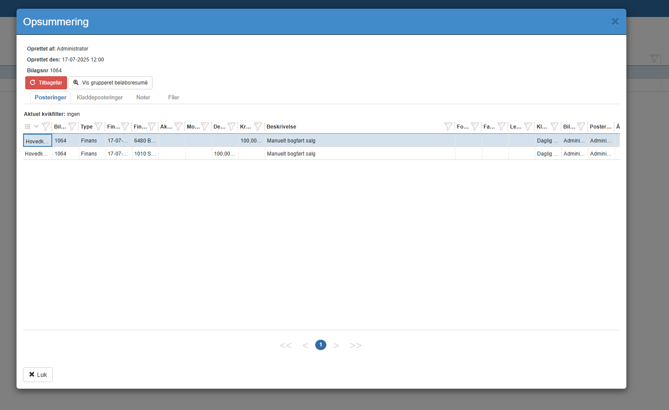Sort by the Type column header
The width and height of the screenshot is (669, 410).
(87, 127)
